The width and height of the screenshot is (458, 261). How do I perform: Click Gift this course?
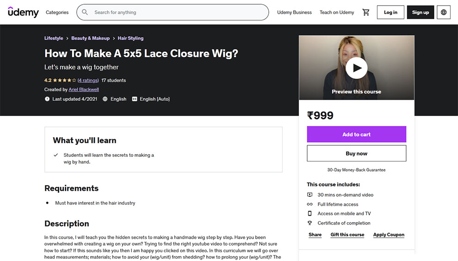(x=347, y=235)
